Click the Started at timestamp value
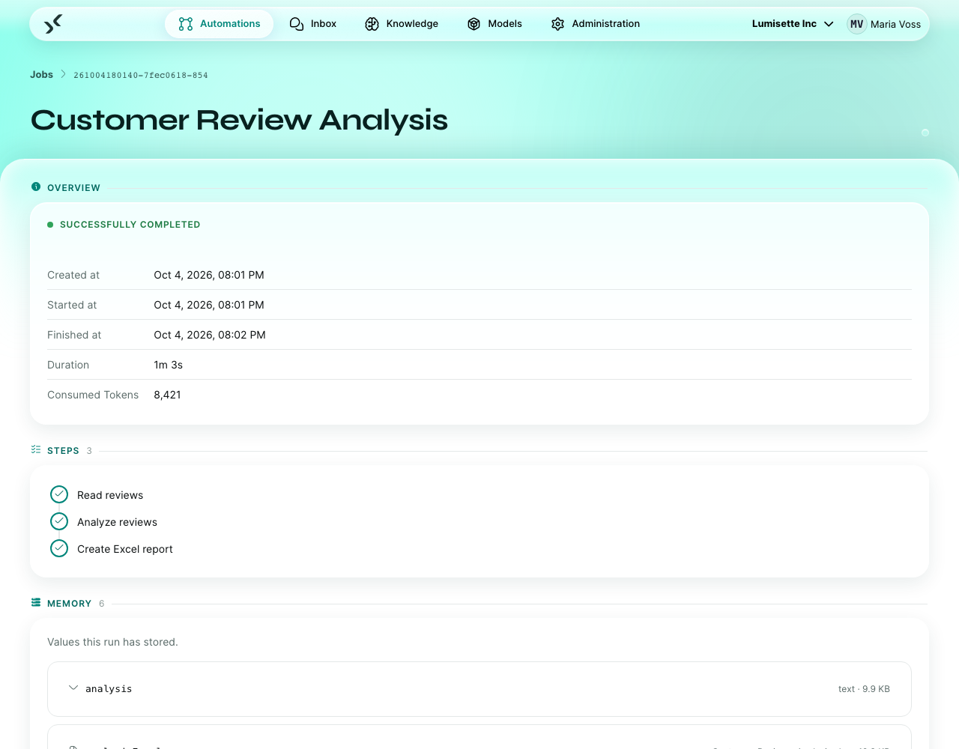This screenshot has width=959, height=749. coord(209,305)
